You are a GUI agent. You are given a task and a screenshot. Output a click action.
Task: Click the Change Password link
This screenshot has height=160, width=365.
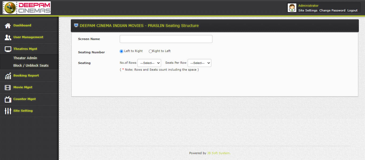coord(332,10)
